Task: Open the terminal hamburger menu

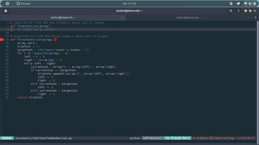Action: 238,11
